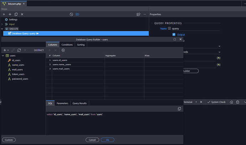Maximize the Database Query Builder dialog
246x145 pixels.
pos(175,39)
